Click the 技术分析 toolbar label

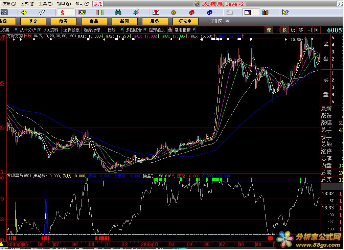point(28,30)
